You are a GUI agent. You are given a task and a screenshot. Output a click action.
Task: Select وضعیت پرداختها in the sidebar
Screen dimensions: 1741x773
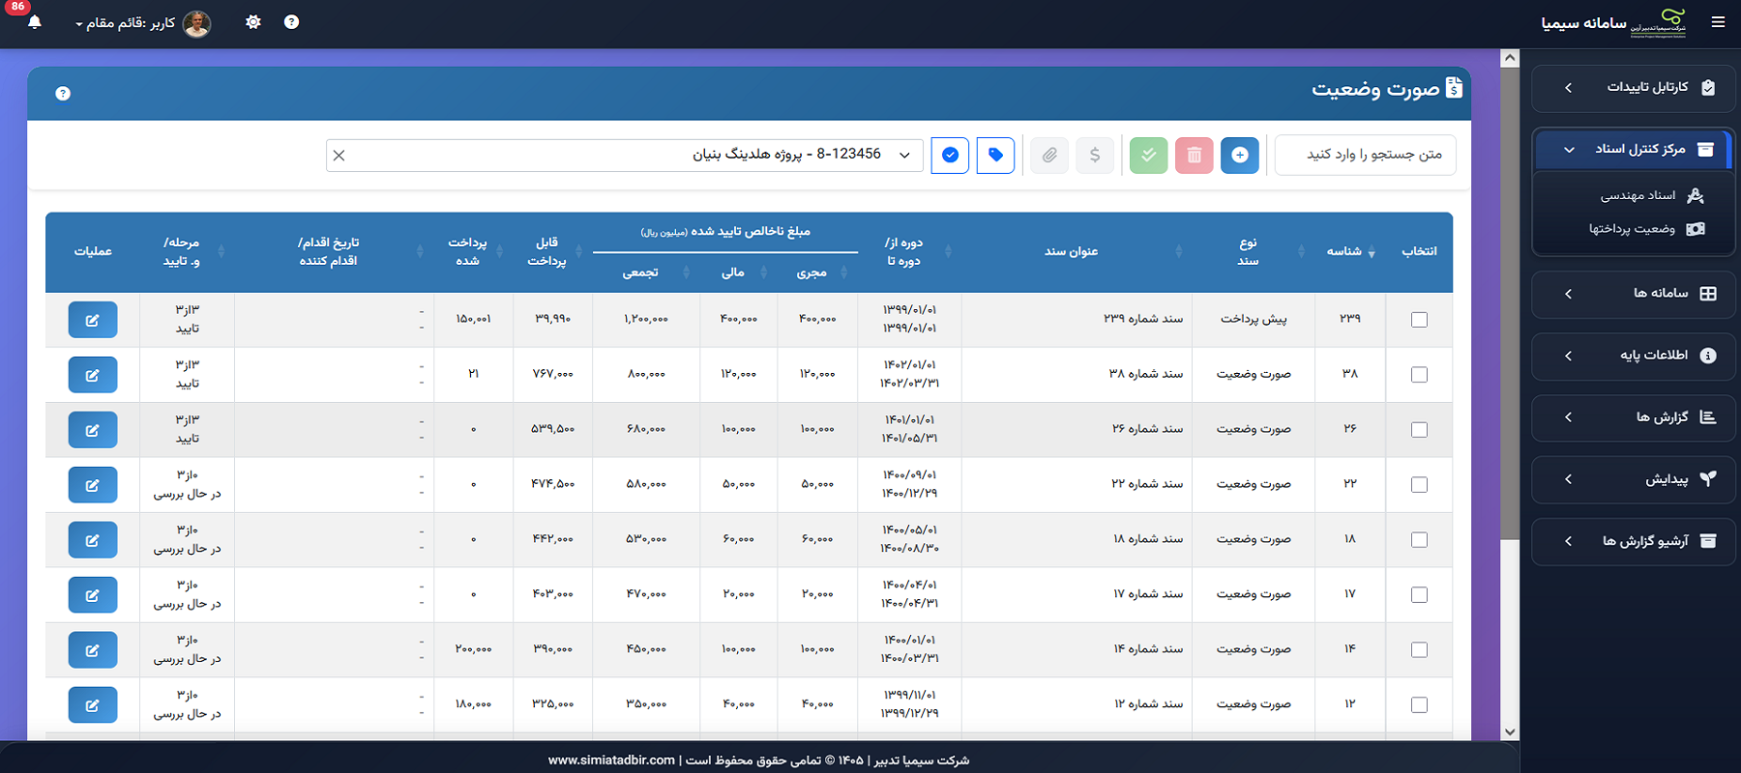click(1644, 229)
